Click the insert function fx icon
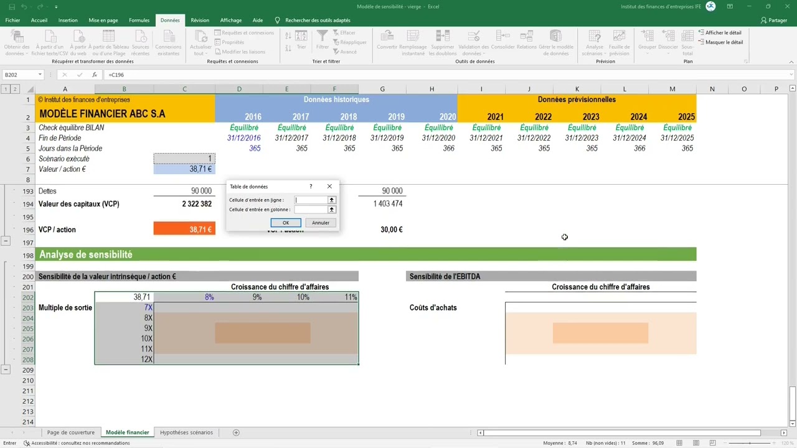The height and width of the screenshot is (448, 797). click(95, 75)
